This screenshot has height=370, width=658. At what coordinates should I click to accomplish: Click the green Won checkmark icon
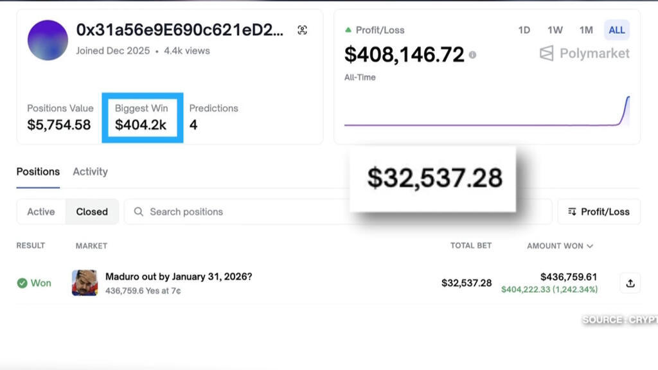point(22,283)
